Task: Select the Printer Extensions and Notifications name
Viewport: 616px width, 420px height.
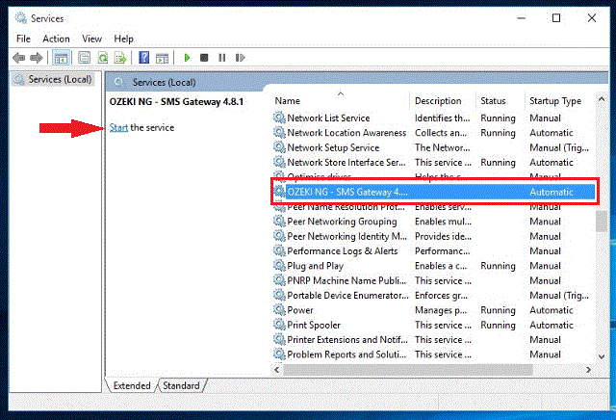Action: point(347,340)
